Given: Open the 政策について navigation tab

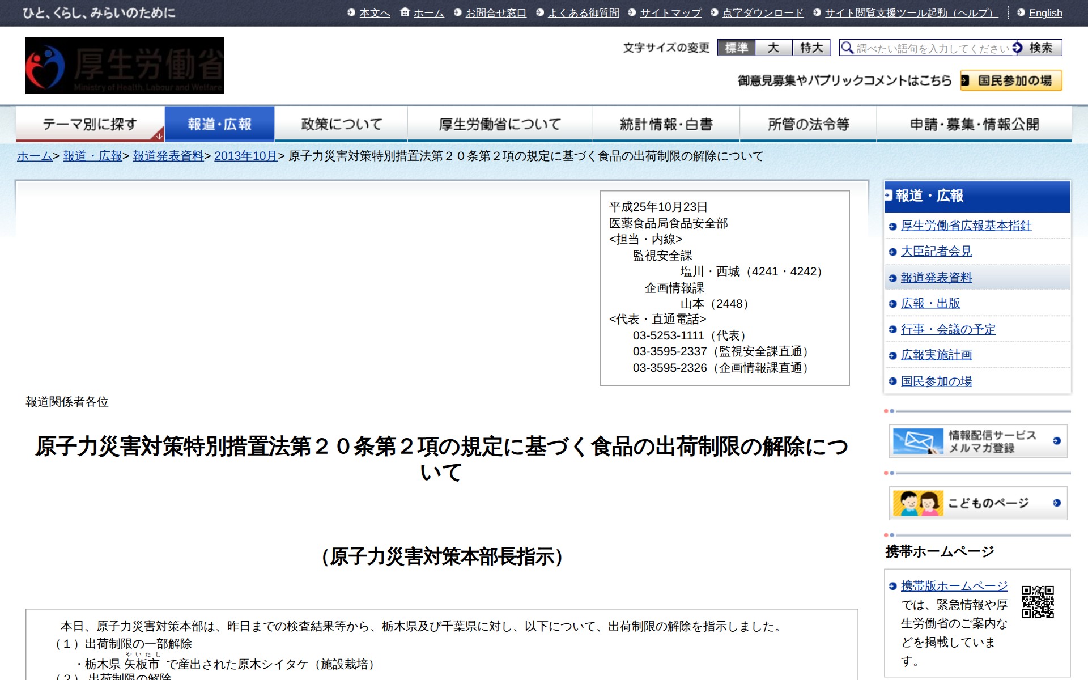Looking at the screenshot, I should (341, 124).
